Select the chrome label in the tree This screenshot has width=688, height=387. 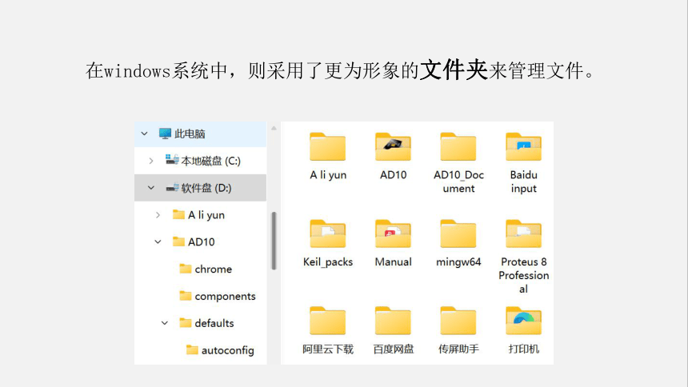click(x=214, y=269)
